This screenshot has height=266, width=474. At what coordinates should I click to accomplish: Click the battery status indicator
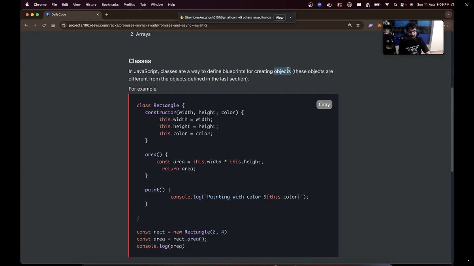point(376,4)
